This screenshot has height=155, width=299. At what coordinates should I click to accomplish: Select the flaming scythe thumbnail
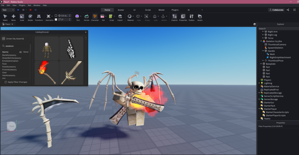pos(47,72)
